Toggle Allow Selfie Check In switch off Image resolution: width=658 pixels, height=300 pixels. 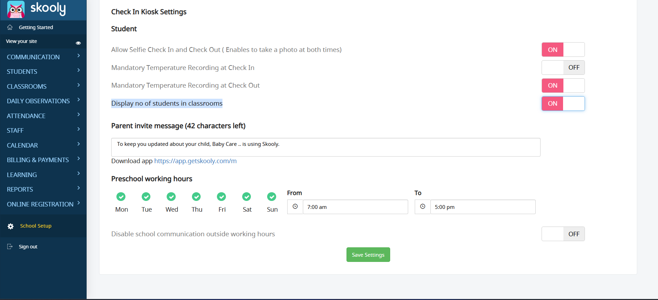[563, 50]
